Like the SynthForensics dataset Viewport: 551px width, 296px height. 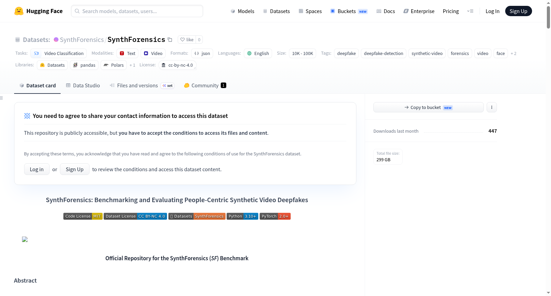[187, 40]
